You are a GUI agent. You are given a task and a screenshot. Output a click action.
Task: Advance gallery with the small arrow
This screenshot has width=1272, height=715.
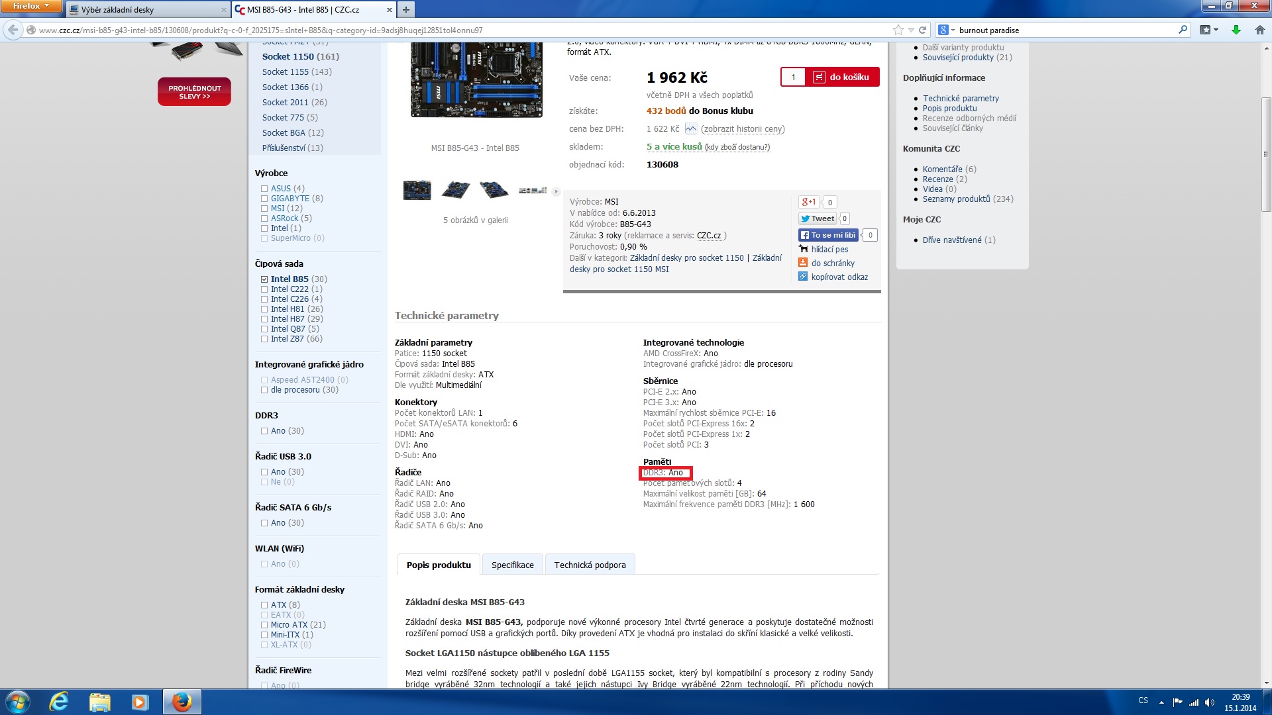[556, 191]
